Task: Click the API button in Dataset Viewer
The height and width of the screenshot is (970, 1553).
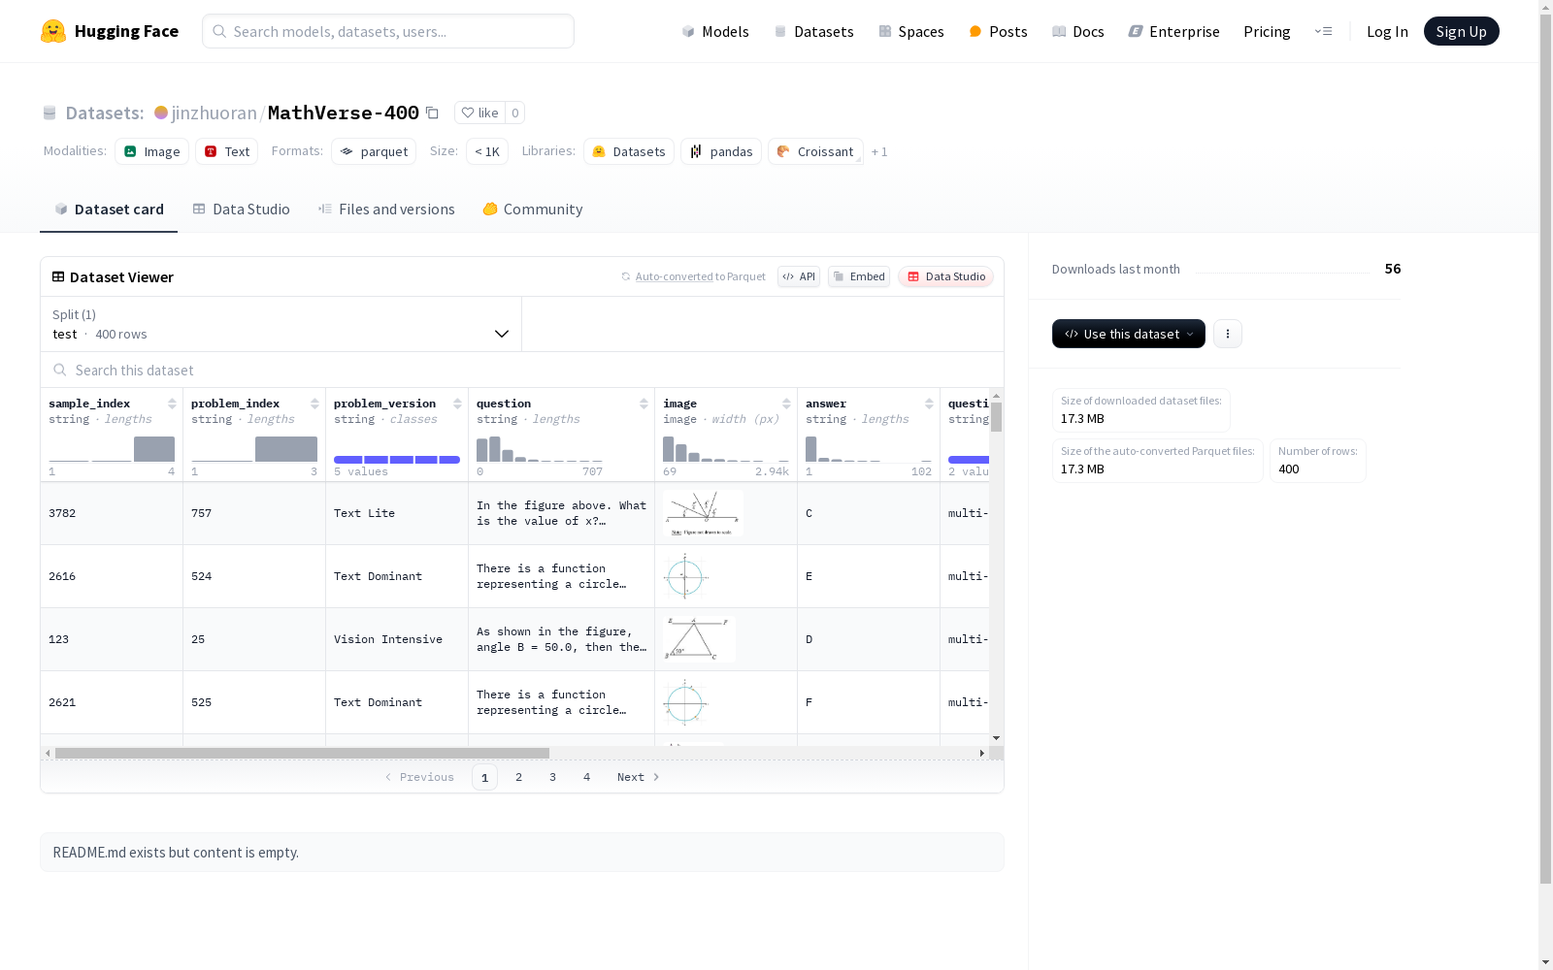Action: (799, 276)
